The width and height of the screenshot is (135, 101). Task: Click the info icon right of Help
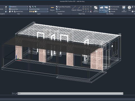[132, 12]
